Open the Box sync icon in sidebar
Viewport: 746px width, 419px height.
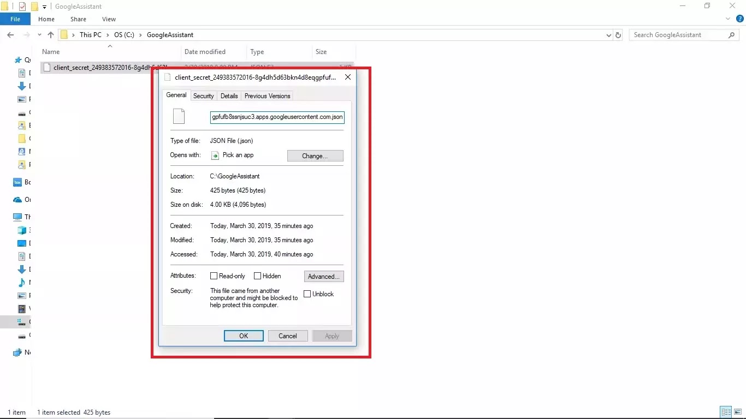tap(17, 182)
